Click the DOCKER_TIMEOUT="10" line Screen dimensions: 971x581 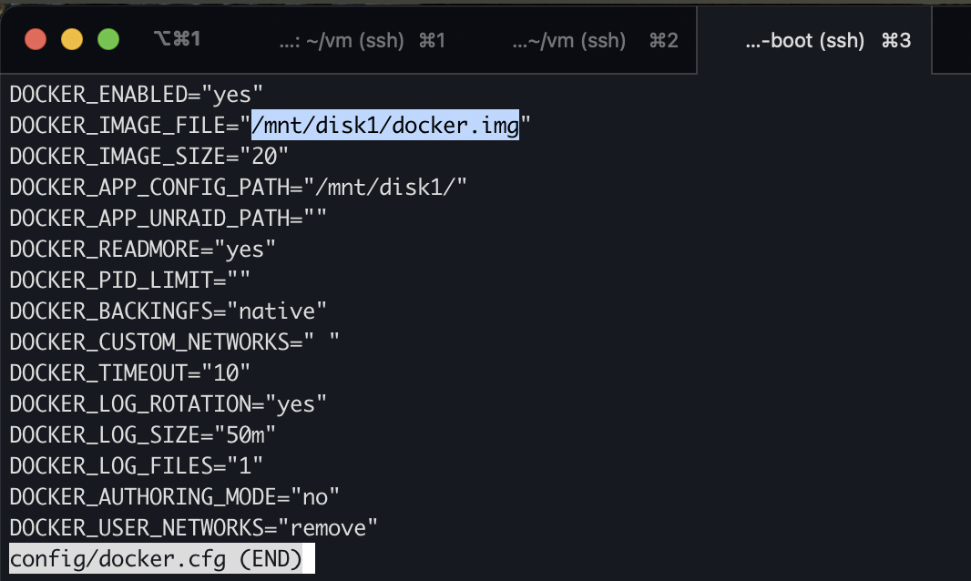(x=129, y=372)
